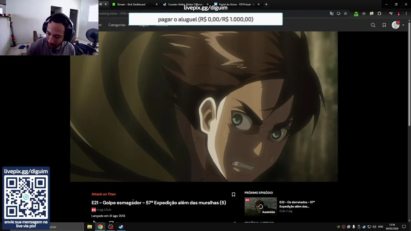Open the Steam icon in the system tray
The image size is (411, 231).
364,227
